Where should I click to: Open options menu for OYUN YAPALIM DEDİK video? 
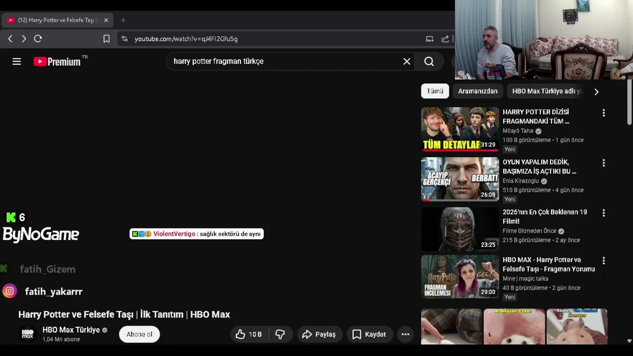[x=603, y=163]
